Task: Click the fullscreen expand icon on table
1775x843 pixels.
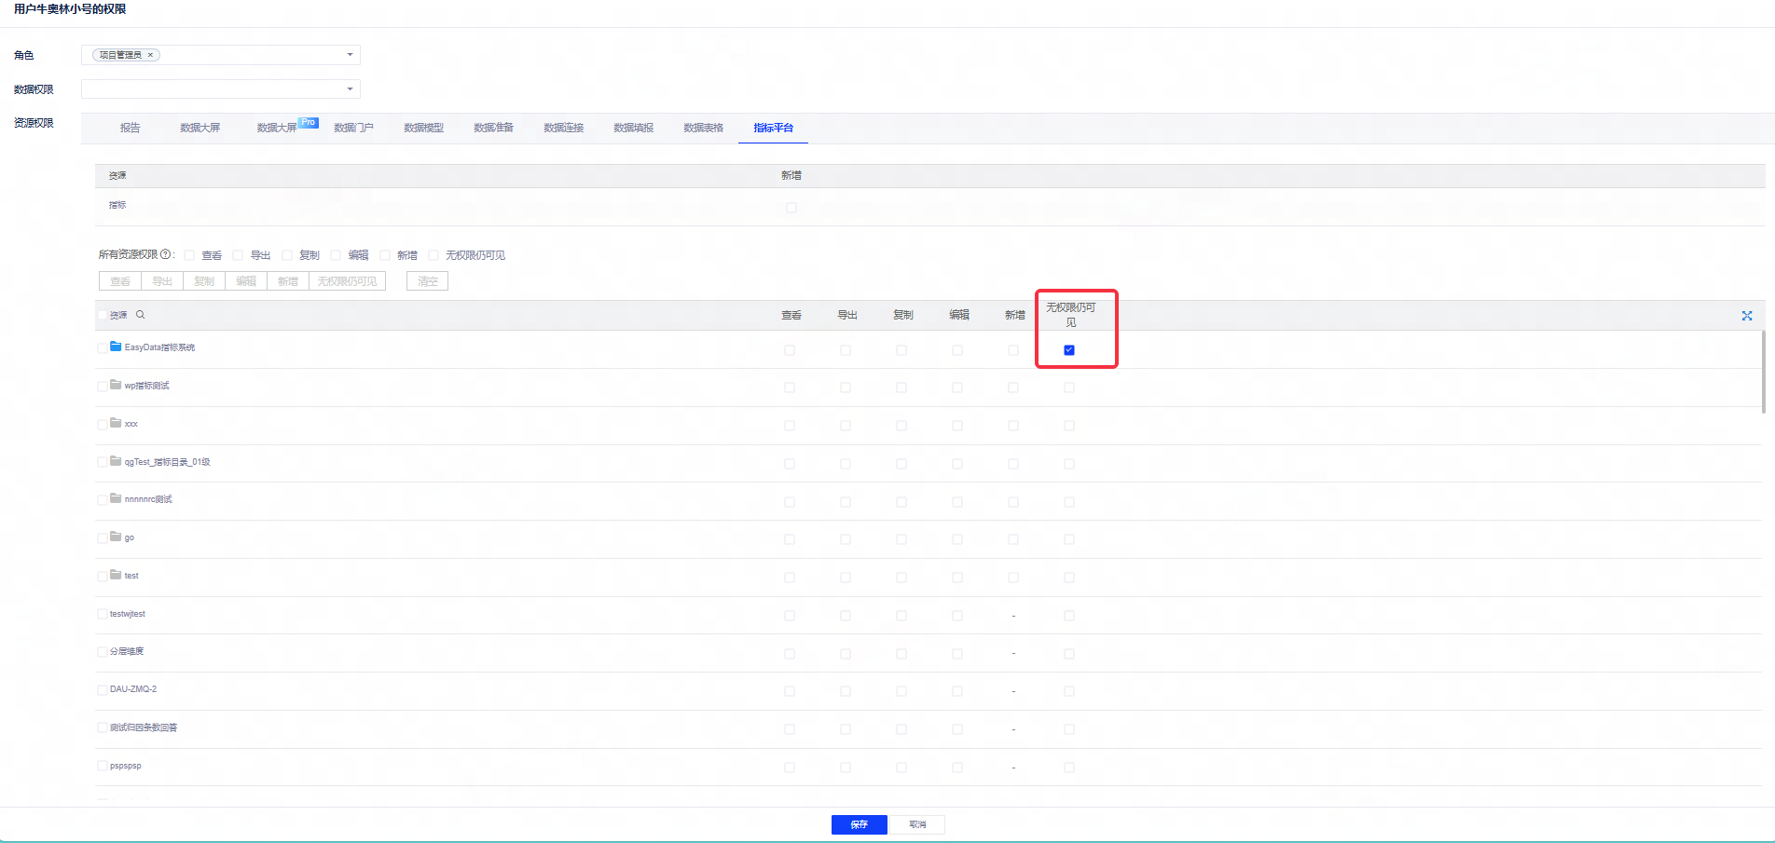Action: coord(1747,316)
